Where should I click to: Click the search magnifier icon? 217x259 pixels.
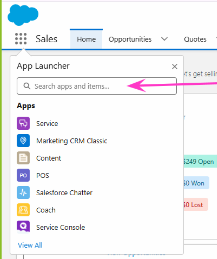[27, 86]
